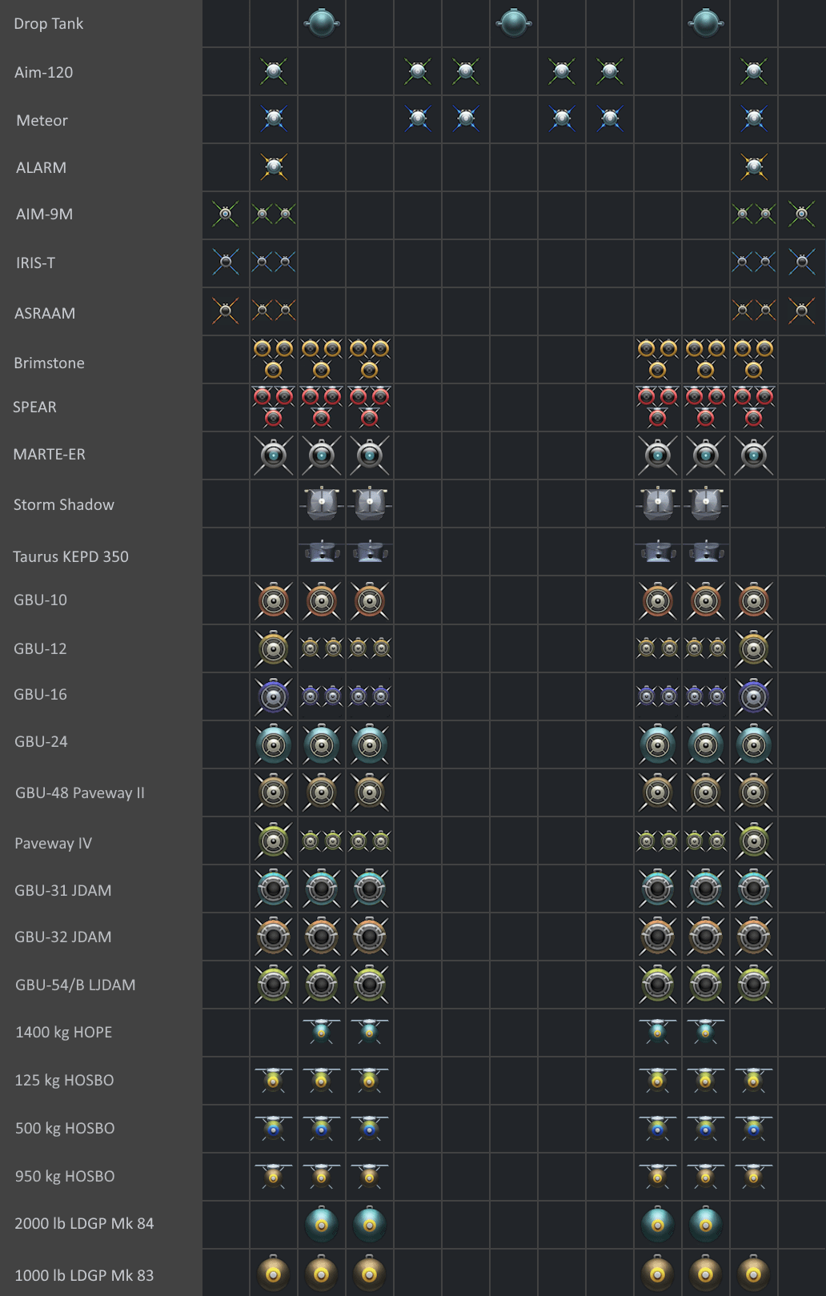This screenshot has height=1296, width=826.
Task: Click the 1000 lb LDGP Mk 83 label
Action: [x=84, y=1275]
